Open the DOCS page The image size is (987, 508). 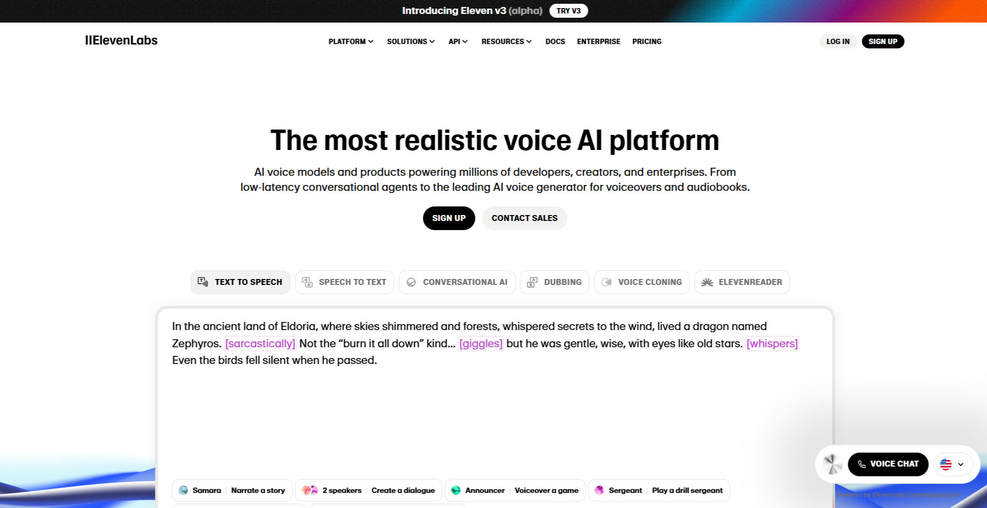coord(555,41)
